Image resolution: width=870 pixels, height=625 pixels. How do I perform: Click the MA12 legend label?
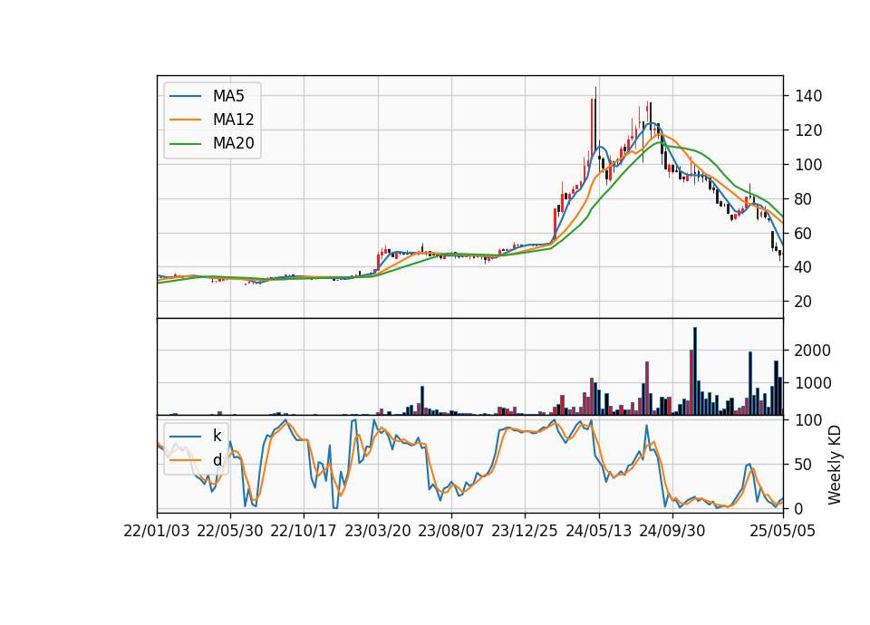(233, 120)
